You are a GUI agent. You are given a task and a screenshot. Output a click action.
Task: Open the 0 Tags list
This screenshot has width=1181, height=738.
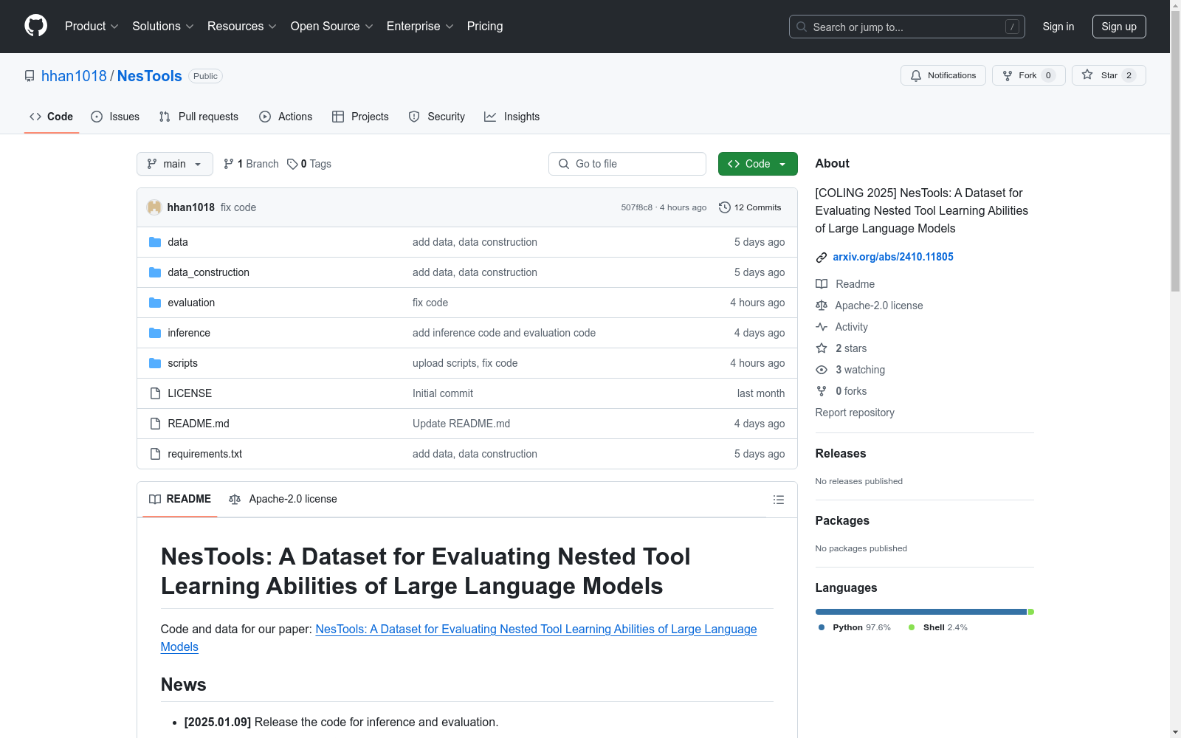click(309, 164)
